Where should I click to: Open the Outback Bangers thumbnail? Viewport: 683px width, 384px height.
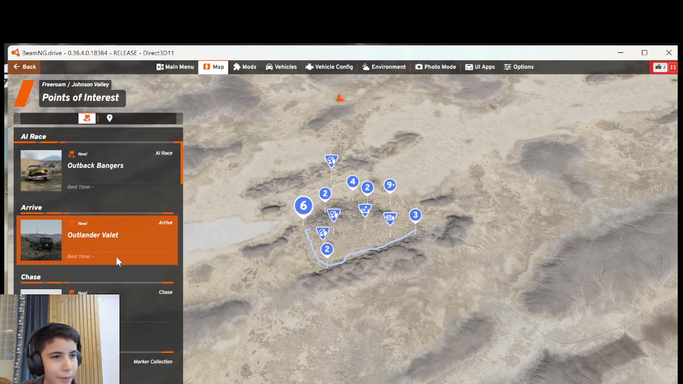coord(41,171)
